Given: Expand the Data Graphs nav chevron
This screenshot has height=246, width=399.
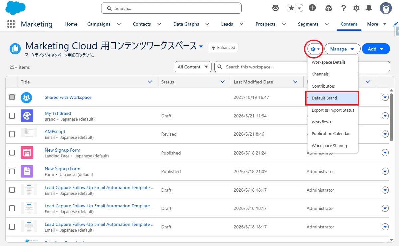Looking at the screenshot, I should (207, 24).
